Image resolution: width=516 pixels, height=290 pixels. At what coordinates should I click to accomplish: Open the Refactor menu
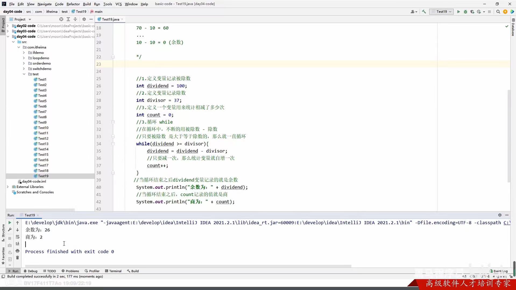[73, 4]
